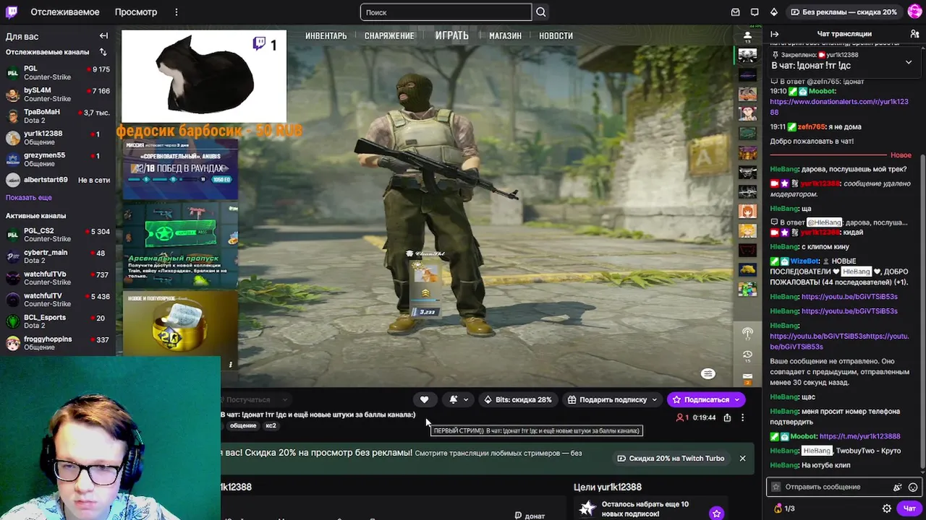Open 'Просмотр' browse tab
Screen dimensions: 926x520
pyautogui.click(x=136, y=12)
